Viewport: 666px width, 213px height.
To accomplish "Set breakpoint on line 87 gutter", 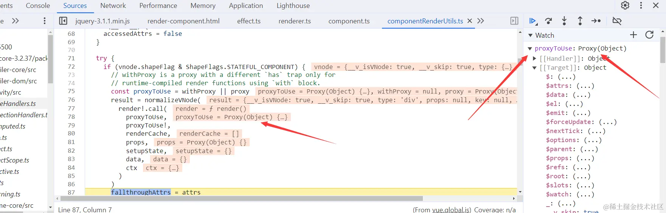I will click(x=71, y=192).
